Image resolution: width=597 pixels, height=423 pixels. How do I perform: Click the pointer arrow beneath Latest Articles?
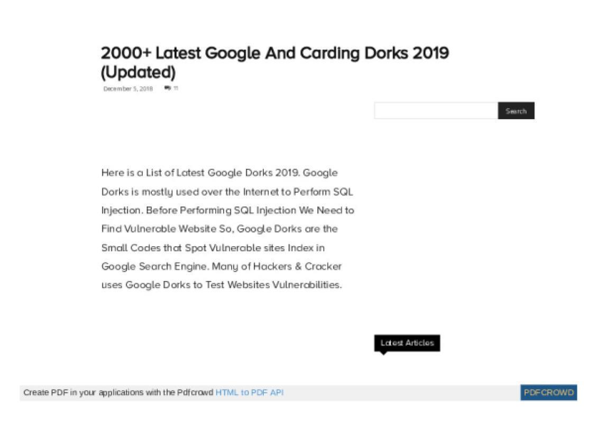click(x=383, y=353)
